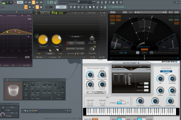Start playback with the FL Studio play button
This screenshot has height=120, width=181.
[7, 2]
